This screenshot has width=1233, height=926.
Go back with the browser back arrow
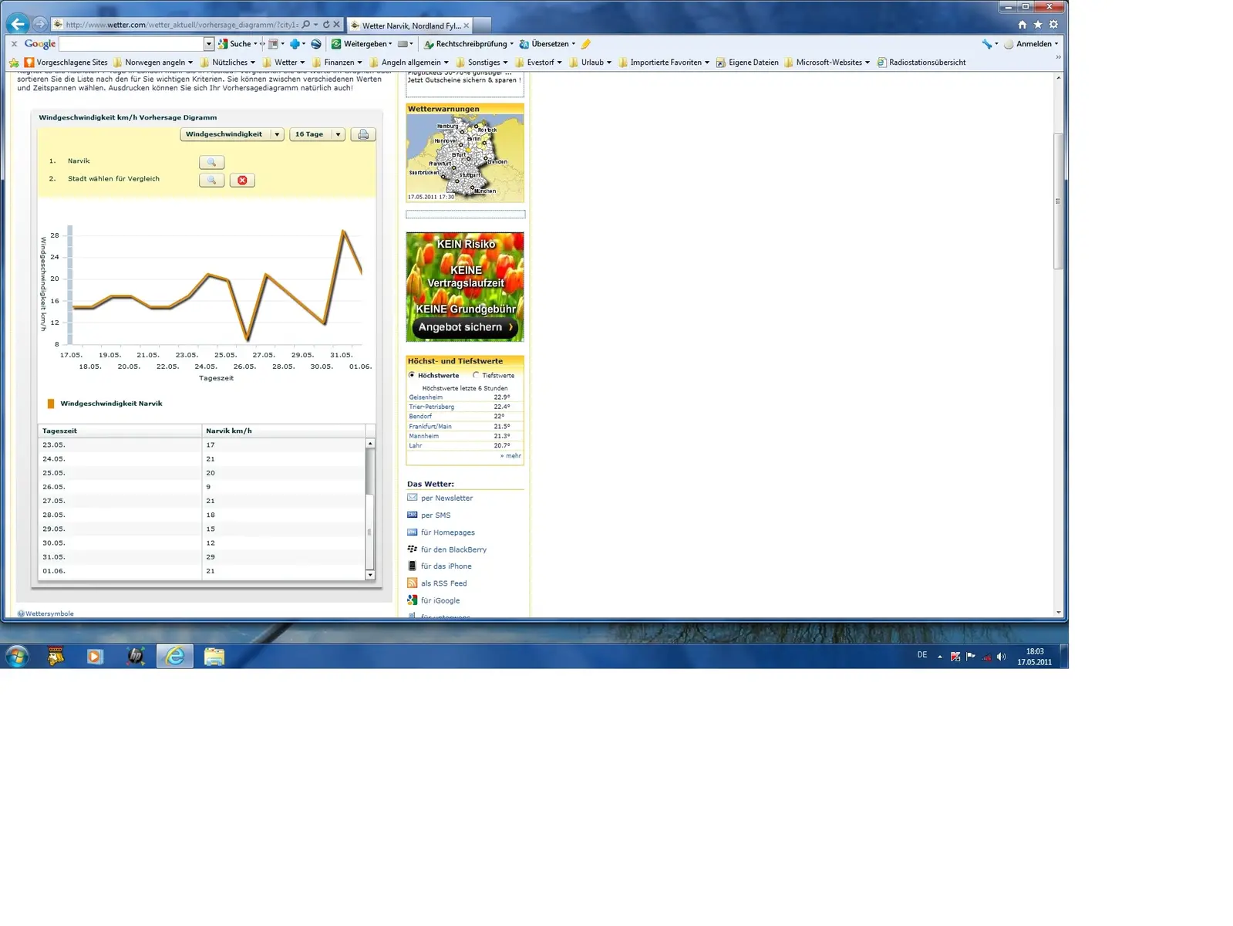18,24
